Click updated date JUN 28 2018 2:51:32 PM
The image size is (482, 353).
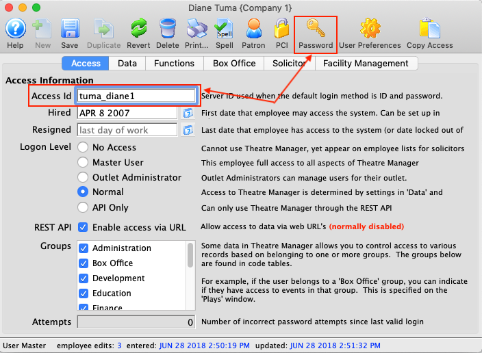coord(335,345)
